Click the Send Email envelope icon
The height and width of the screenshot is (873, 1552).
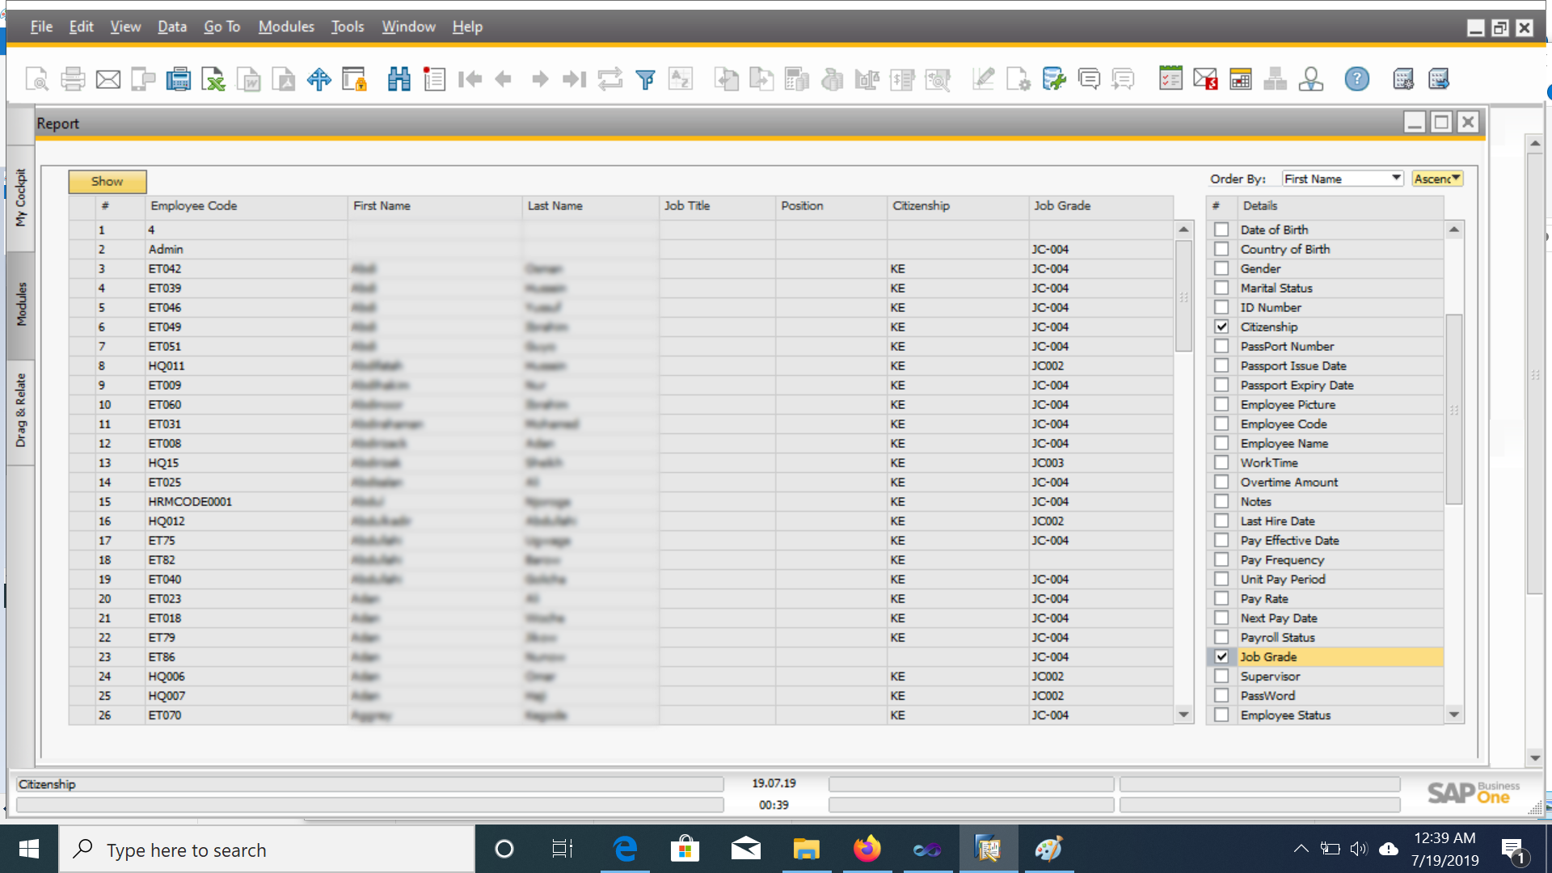[108, 79]
